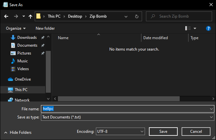Open the Organize menu

pos(16,28)
